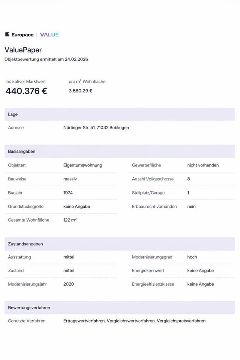The image size is (240, 360).
Task: Click the Gesamte Wohnfläche value 122 m²
Action: [70, 220]
